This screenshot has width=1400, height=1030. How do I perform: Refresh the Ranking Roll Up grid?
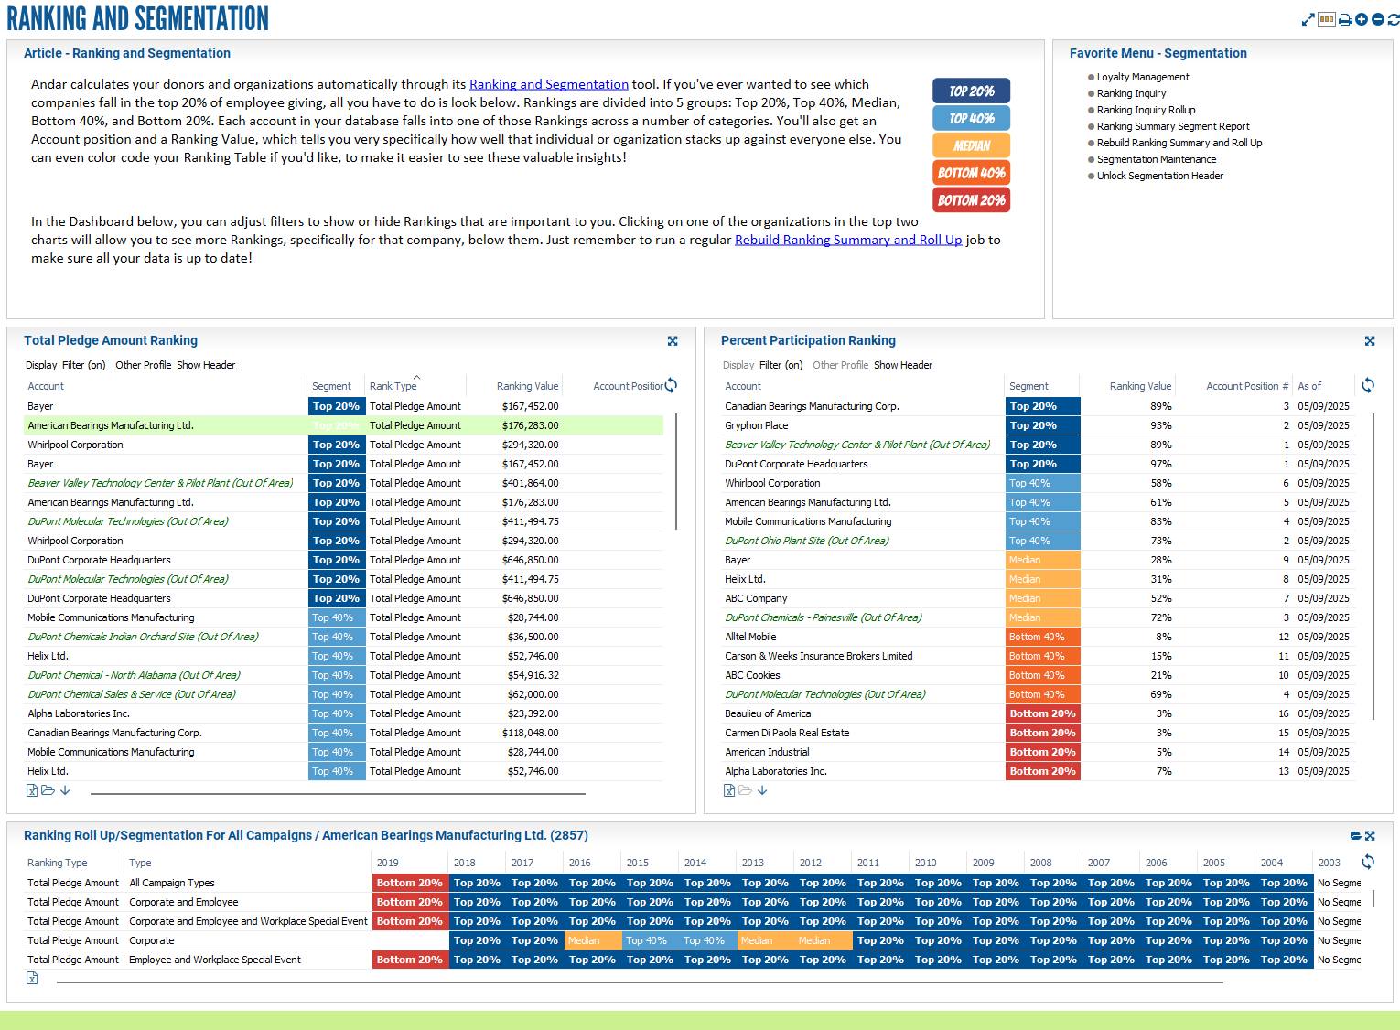(1368, 862)
